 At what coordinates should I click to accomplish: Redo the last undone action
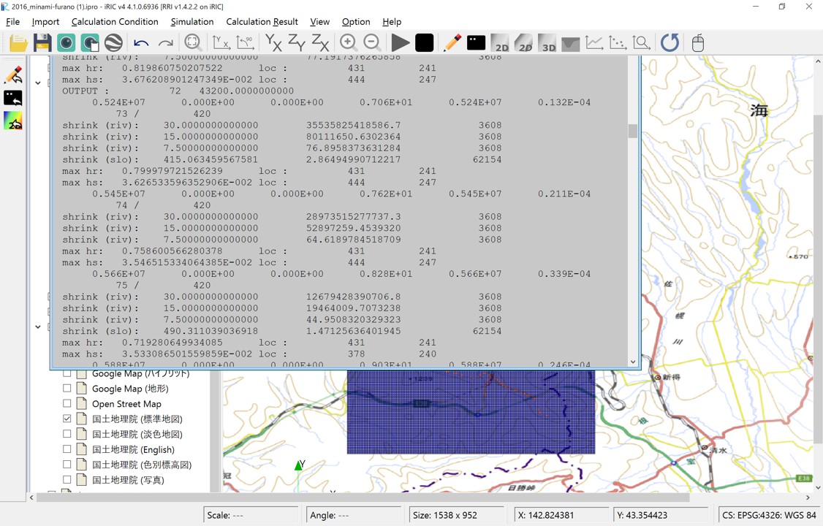point(165,43)
